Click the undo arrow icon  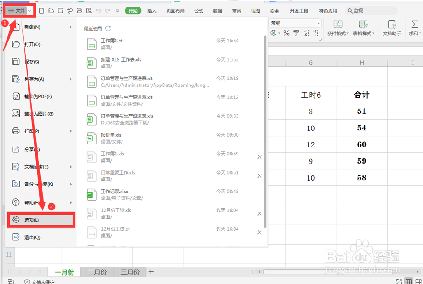coord(98,11)
